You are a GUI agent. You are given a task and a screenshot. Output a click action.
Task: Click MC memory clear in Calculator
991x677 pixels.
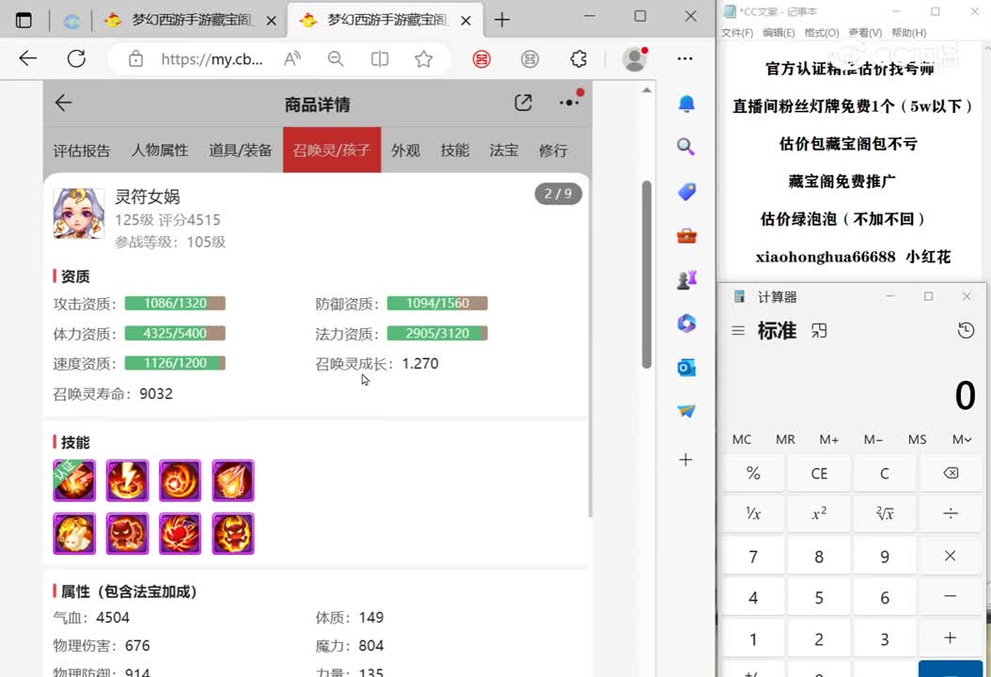(741, 440)
